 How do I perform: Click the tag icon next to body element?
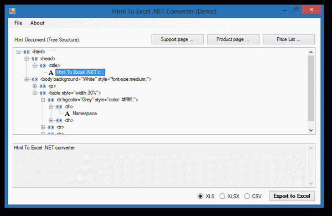(34, 79)
